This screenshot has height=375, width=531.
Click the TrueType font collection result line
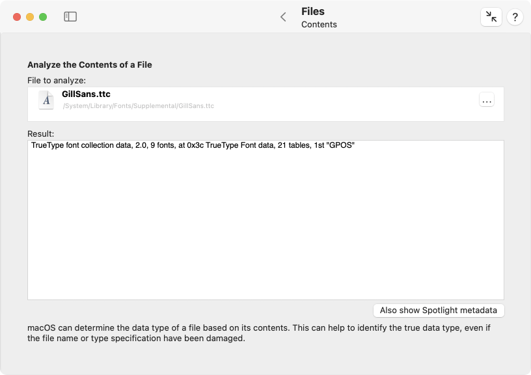193,145
